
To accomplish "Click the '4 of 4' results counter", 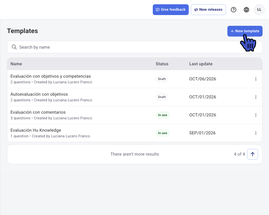I will tap(239, 154).
